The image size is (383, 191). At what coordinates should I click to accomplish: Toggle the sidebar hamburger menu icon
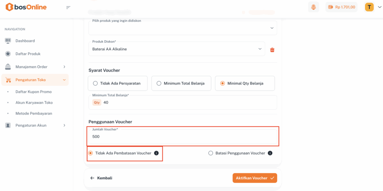[x=68, y=7]
